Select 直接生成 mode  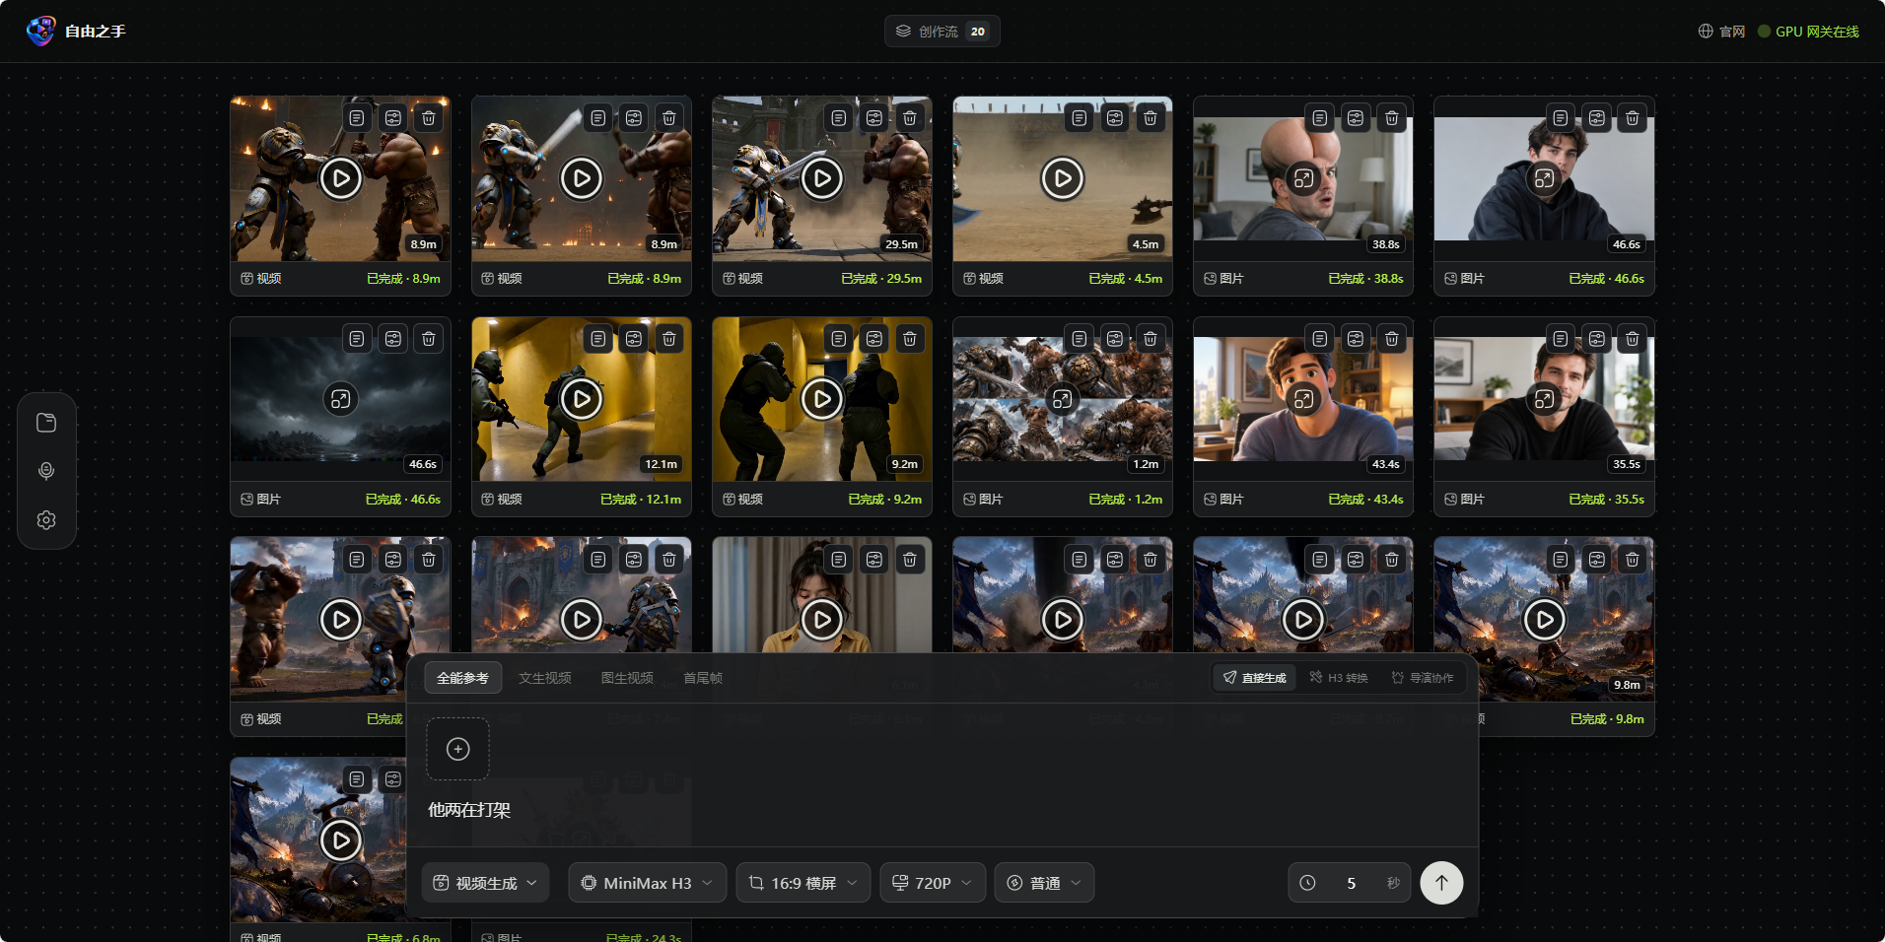(x=1255, y=678)
